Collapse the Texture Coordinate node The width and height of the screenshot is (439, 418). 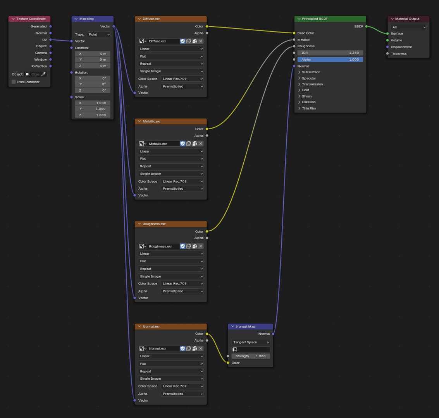[x=13, y=19]
